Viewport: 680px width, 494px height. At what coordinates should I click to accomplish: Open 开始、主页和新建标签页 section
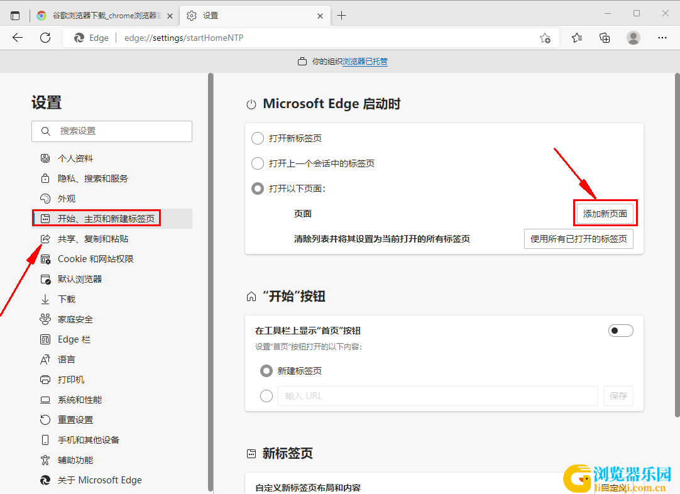[112, 219]
